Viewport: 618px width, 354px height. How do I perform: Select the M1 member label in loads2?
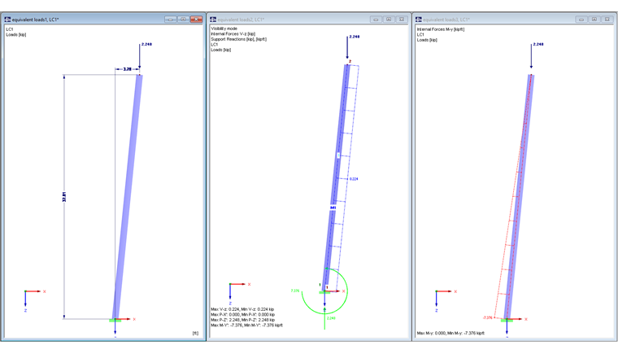click(333, 208)
